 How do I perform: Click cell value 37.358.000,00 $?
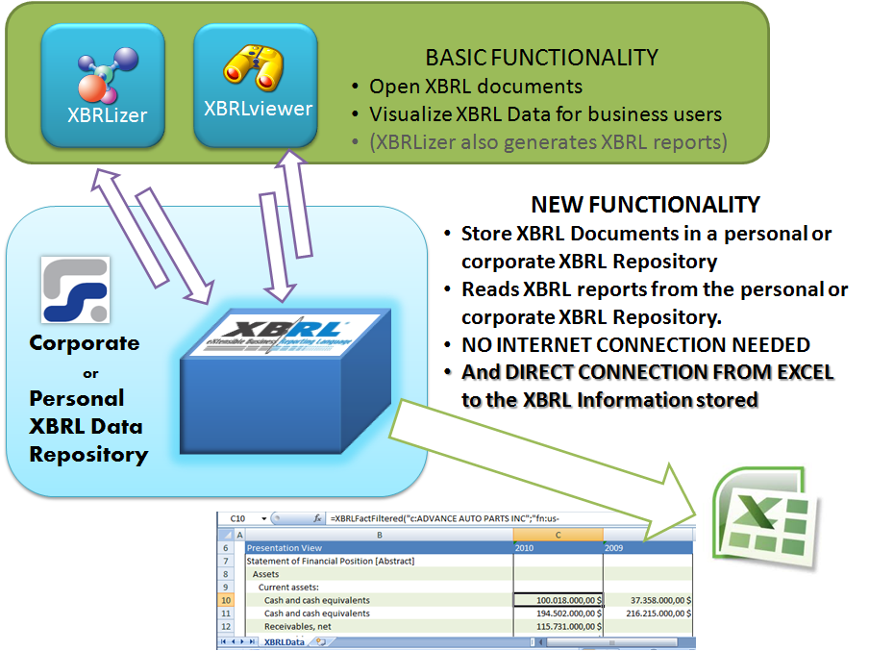[648, 600]
